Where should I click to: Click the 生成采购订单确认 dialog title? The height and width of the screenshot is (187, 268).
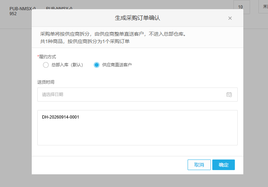pyautogui.click(x=138, y=18)
